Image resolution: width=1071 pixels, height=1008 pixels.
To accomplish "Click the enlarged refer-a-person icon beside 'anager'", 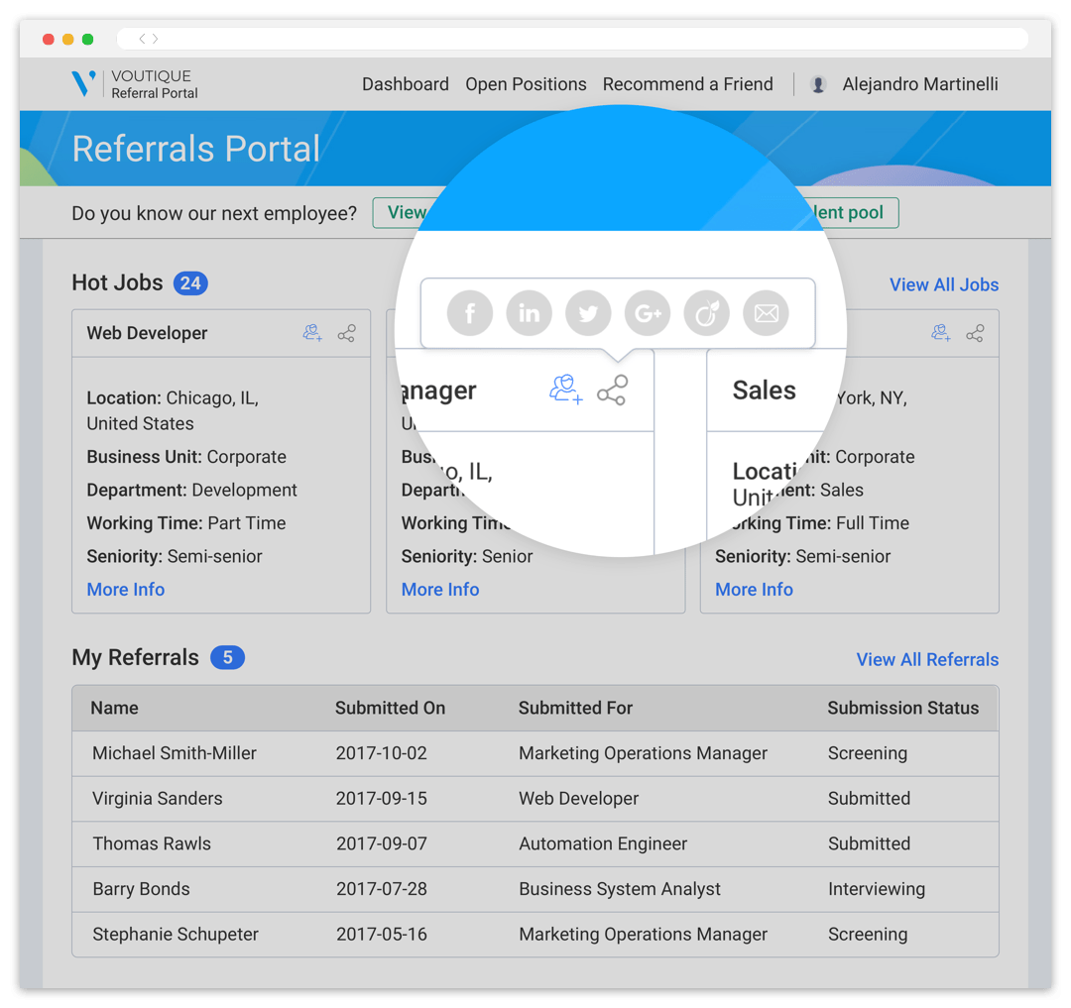I will [x=565, y=390].
